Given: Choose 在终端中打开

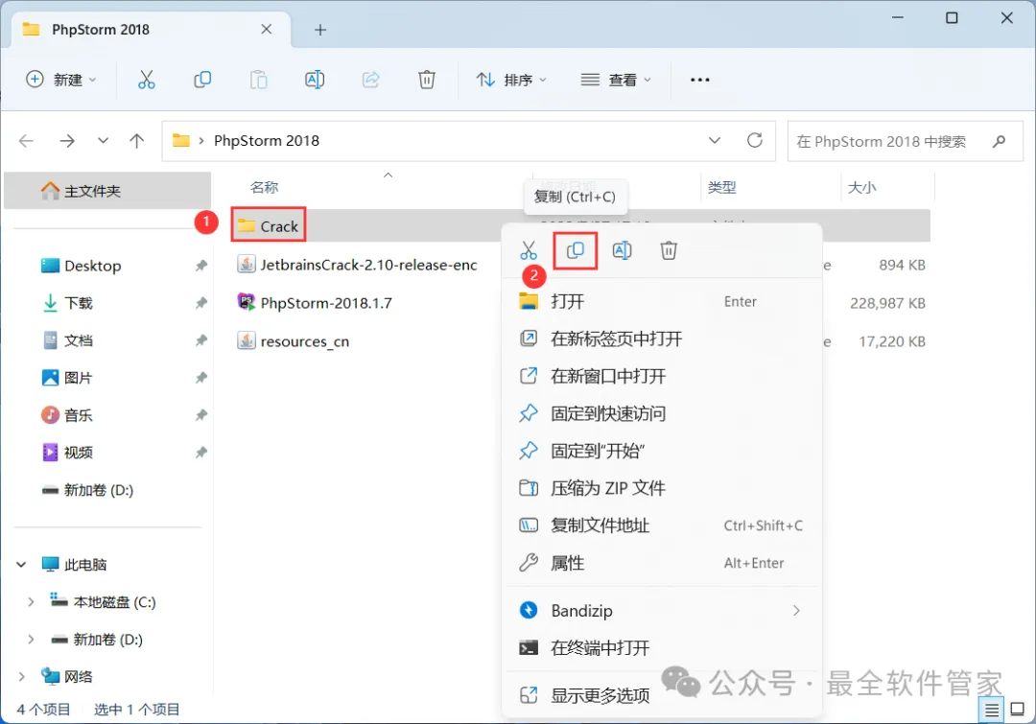Looking at the screenshot, I should pyautogui.click(x=661, y=648).
